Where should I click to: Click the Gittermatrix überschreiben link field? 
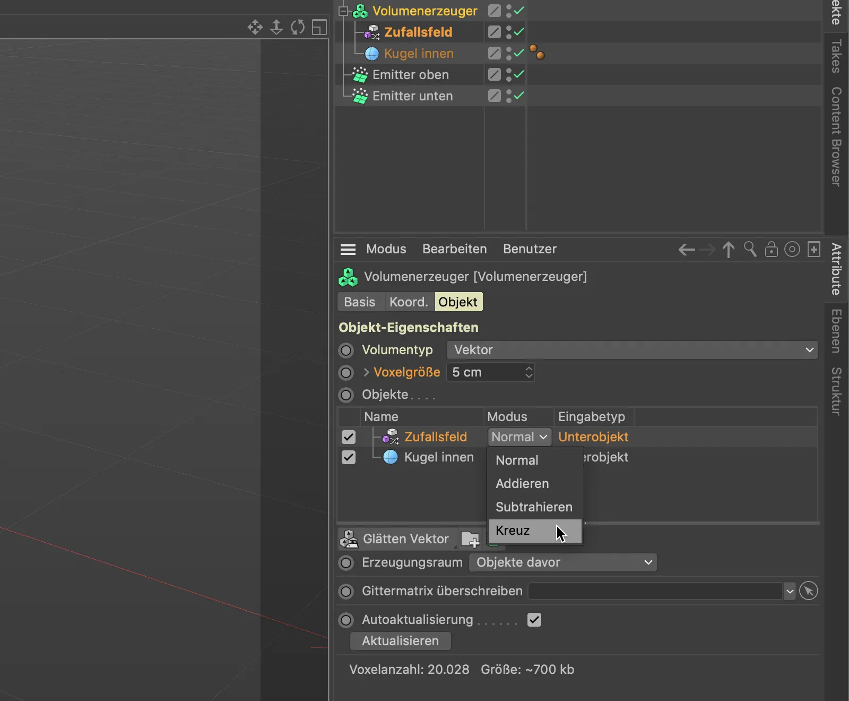tap(656, 591)
